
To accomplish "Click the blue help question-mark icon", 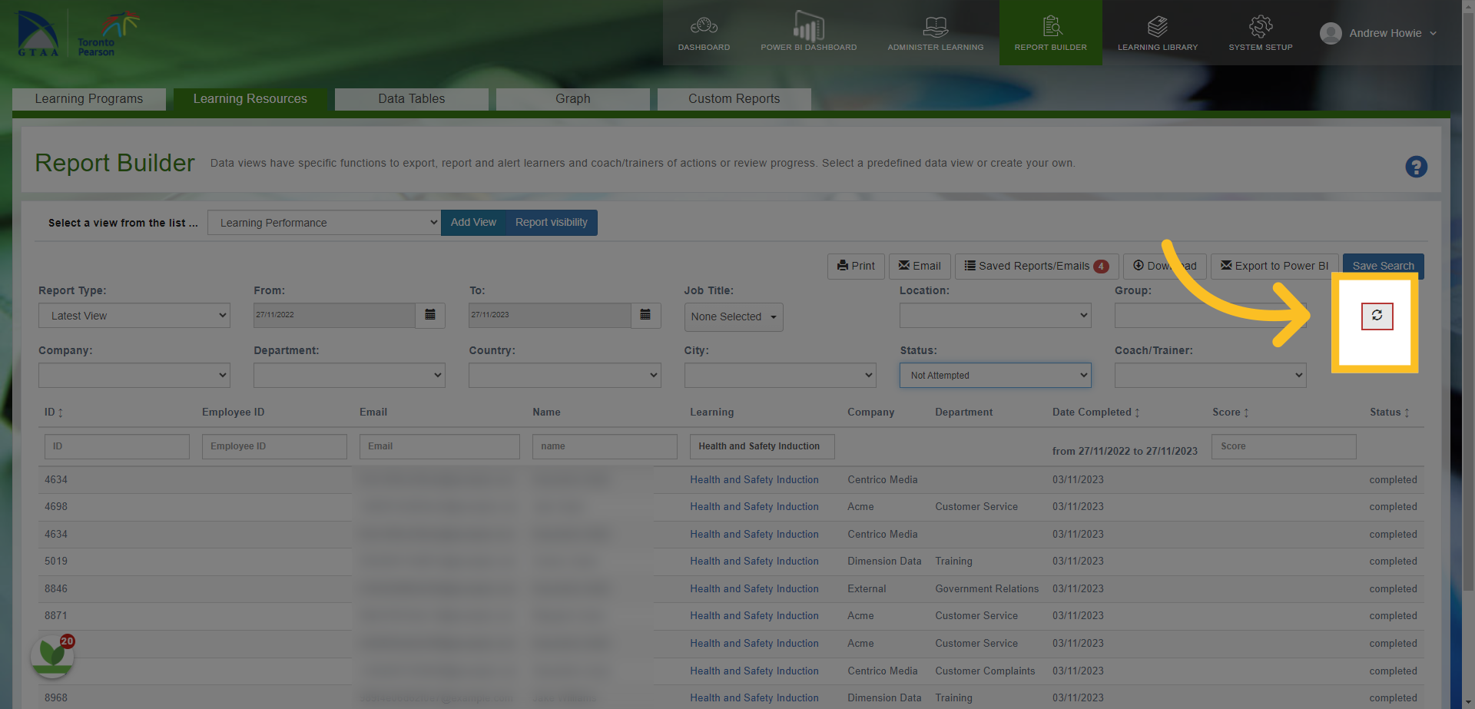I will pos(1416,167).
